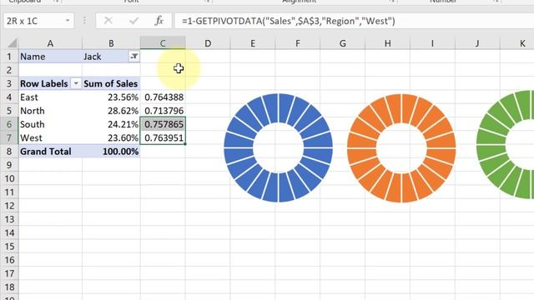This screenshot has height=300, width=534.
Task: Click the Enter checkmark formula bar icon
Action: tap(133, 21)
